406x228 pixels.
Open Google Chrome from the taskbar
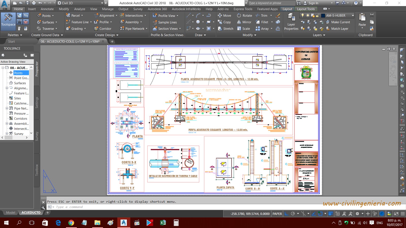tap(71, 223)
